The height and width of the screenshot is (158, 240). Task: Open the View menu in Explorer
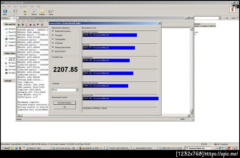pos(15,6)
